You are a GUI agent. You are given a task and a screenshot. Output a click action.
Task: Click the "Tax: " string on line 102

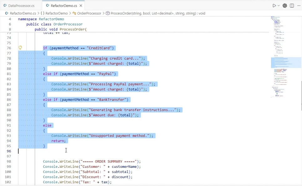88,182
